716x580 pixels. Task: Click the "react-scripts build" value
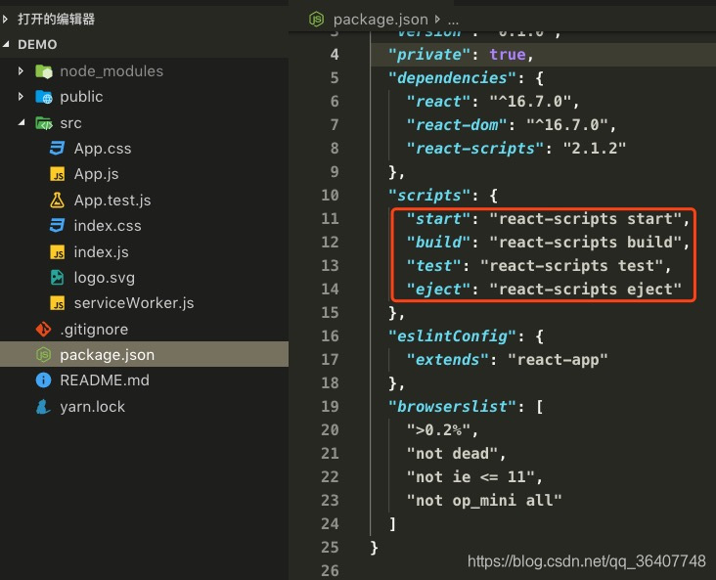point(585,242)
